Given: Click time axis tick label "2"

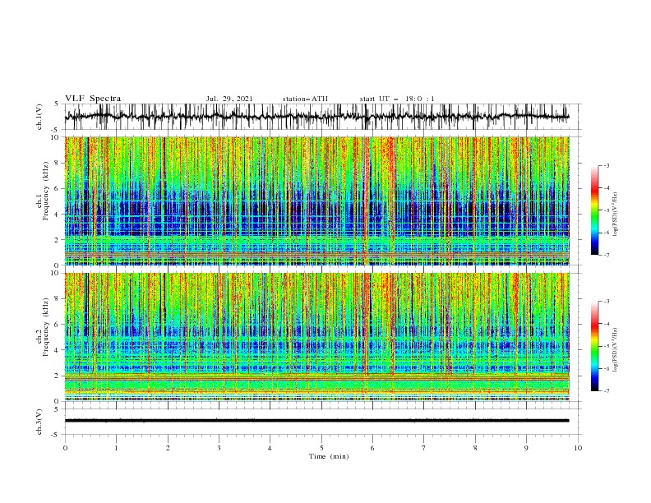Looking at the screenshot, I should coord(168,448).
